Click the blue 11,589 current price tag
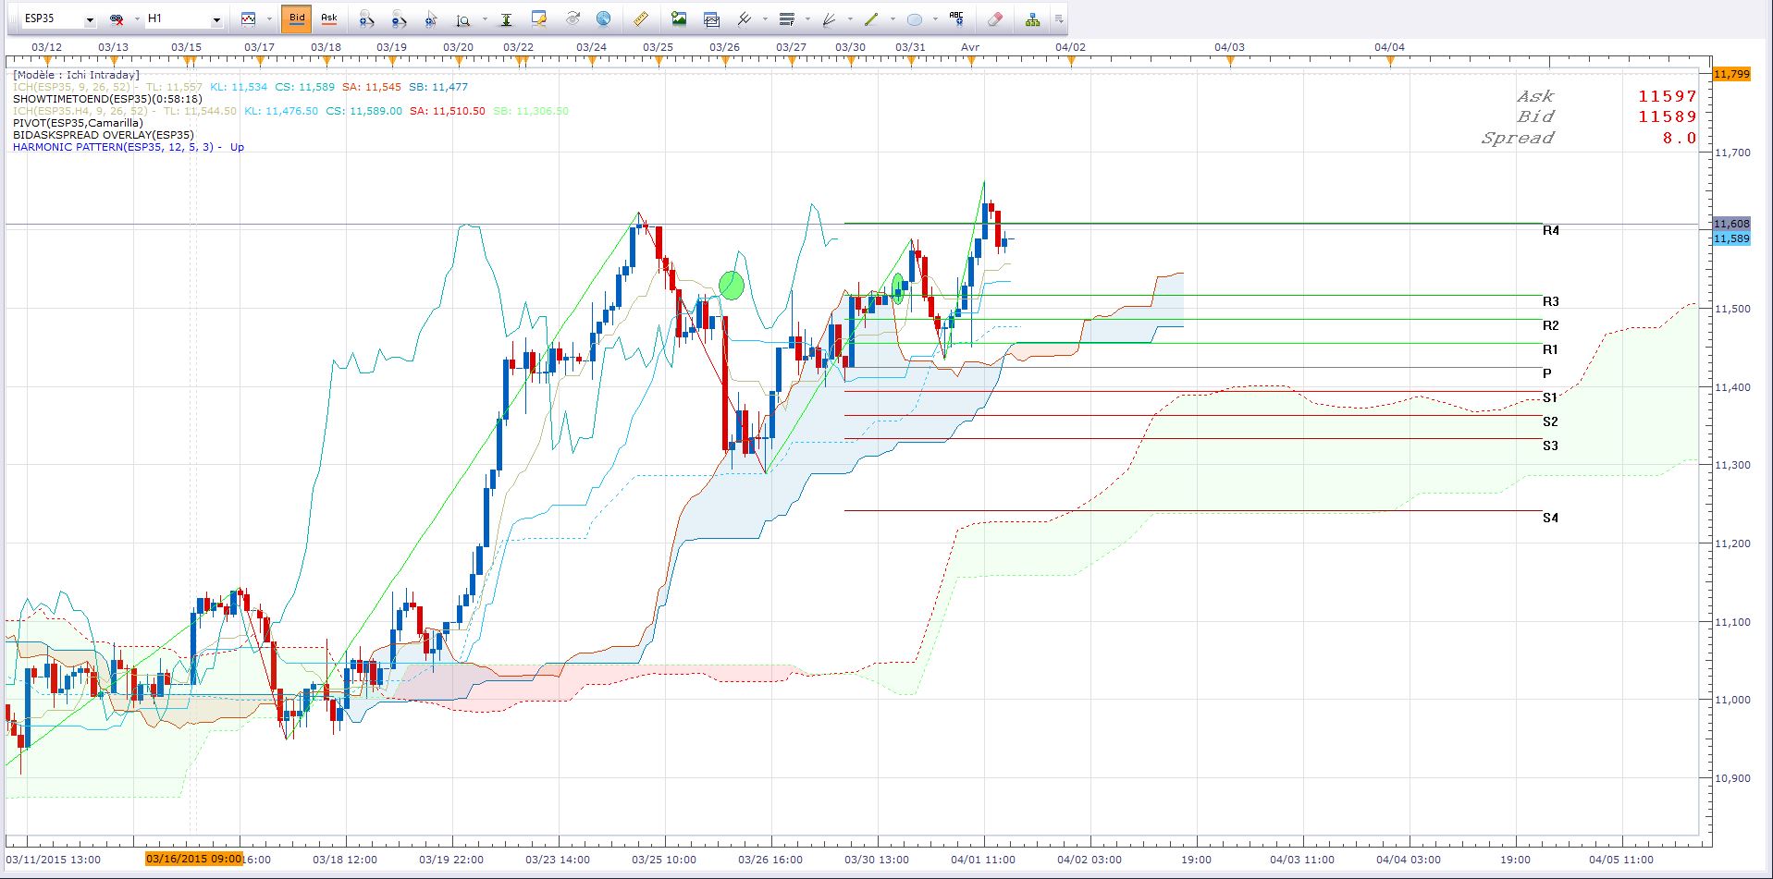Screen dimensions: 1773x879 click(1731, 238)
